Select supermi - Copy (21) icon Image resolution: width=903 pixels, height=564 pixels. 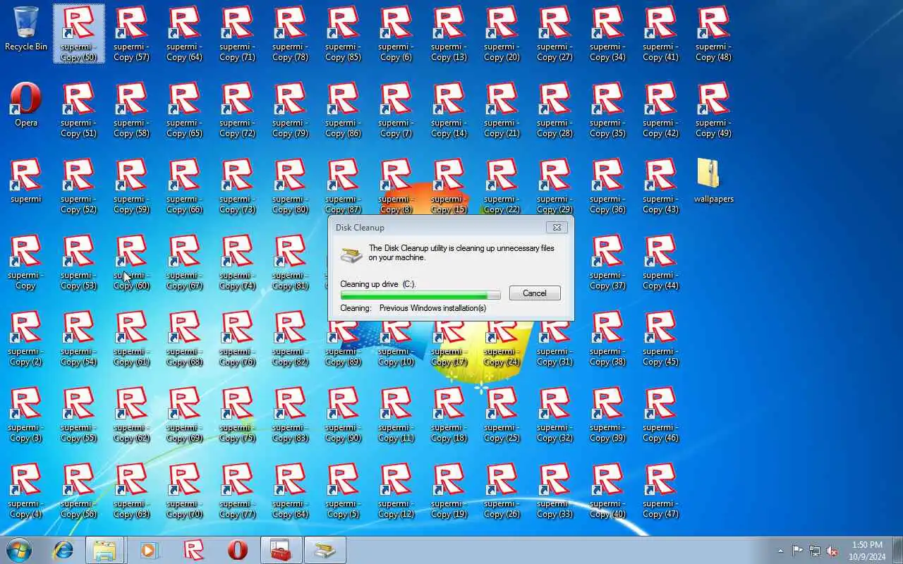point(502,110)
